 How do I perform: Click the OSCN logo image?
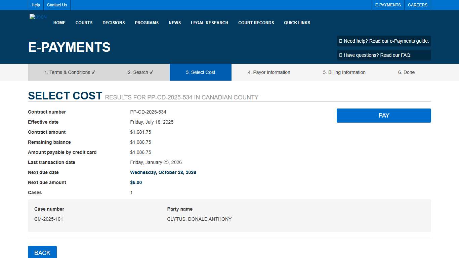pyautogui.click(x=38, y=17)
